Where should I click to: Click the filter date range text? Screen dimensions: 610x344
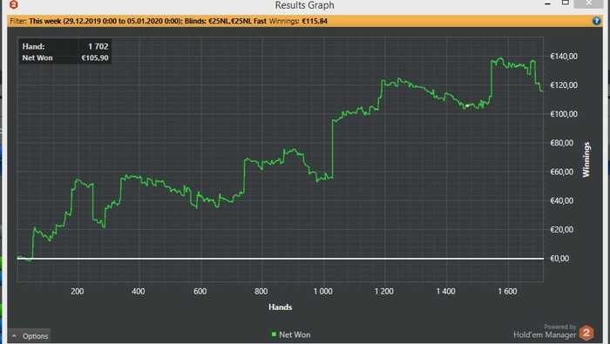coord(105,21)
